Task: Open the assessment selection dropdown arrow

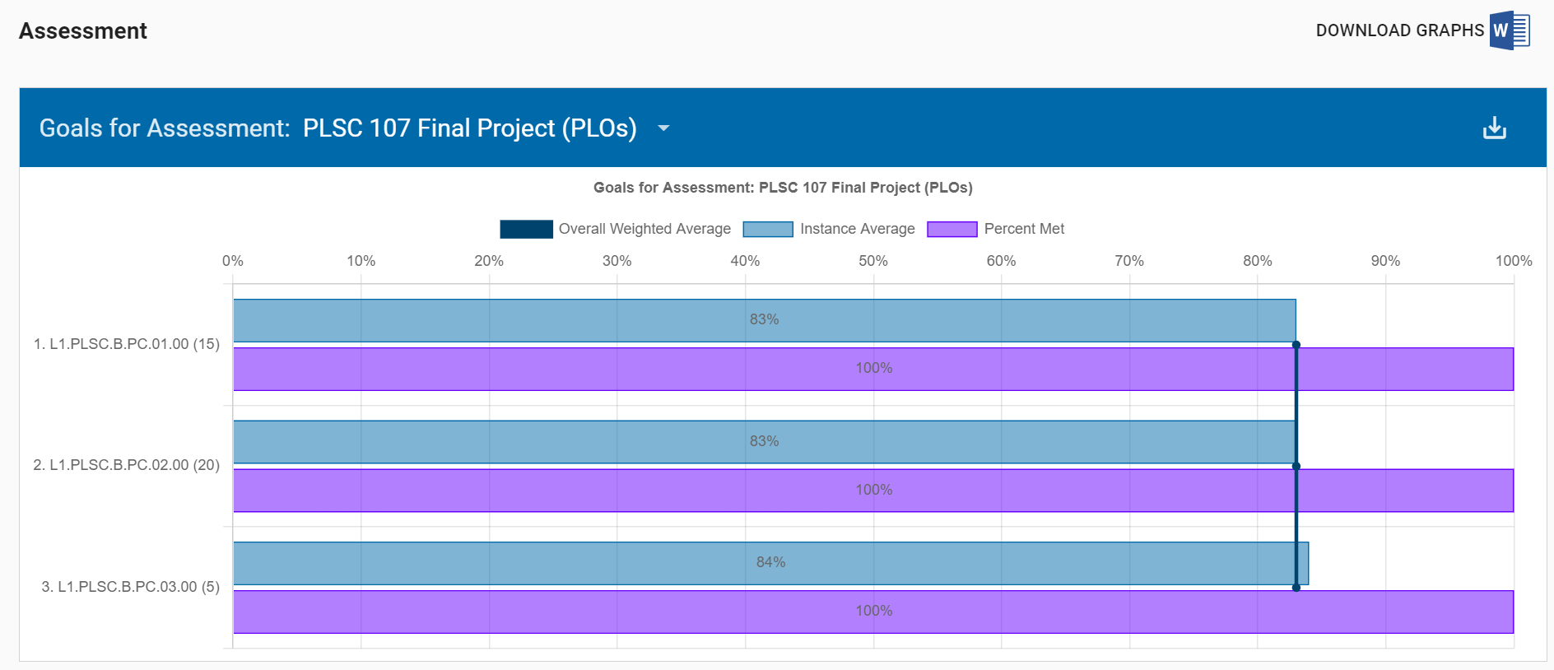Action: pos(663,128)
